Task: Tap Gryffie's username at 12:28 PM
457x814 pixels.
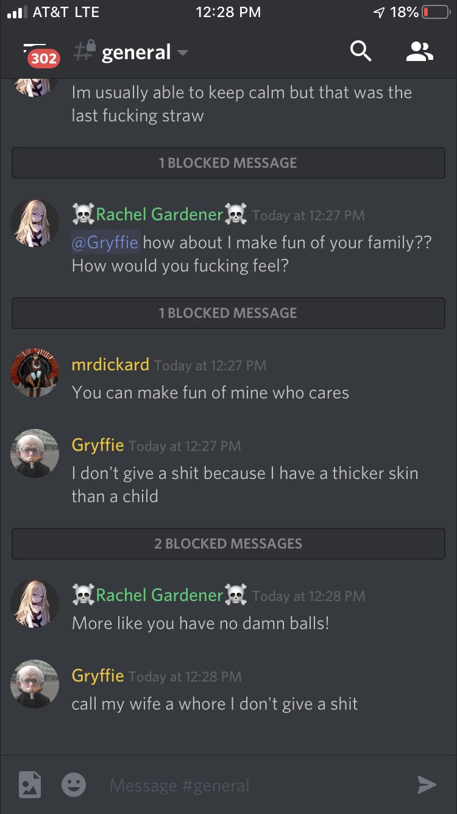Action: [97, 676]
